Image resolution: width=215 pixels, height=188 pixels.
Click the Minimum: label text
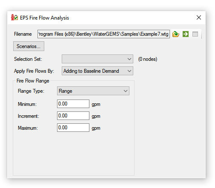[x=27, y=104]
